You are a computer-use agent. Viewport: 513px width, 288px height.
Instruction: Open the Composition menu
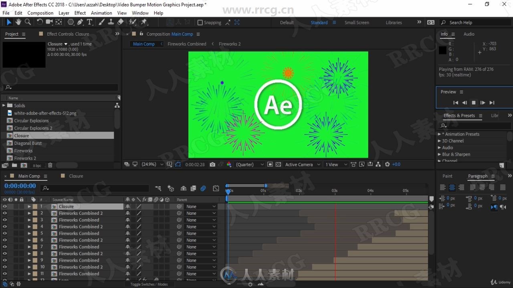[x=40, y=13]
